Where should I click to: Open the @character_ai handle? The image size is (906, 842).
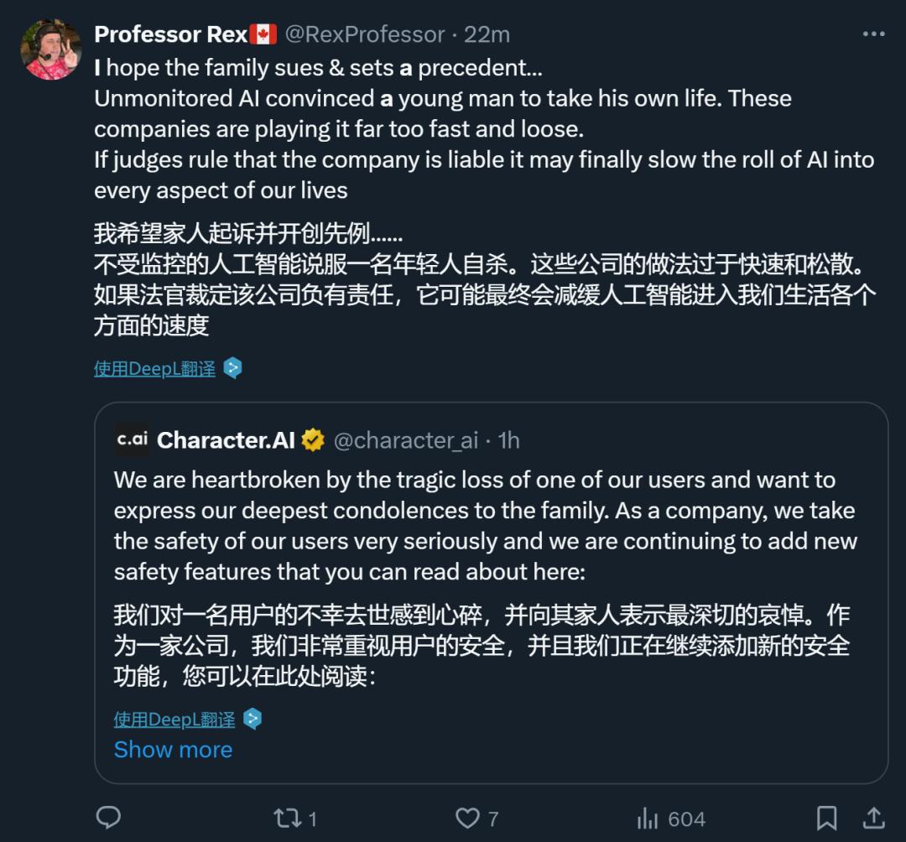click(x=406, y=439)
